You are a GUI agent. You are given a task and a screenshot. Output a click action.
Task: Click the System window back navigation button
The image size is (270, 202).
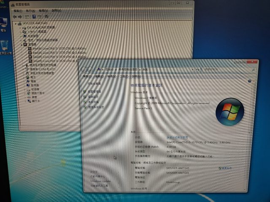pyautogui.click(x=84, y=69)
